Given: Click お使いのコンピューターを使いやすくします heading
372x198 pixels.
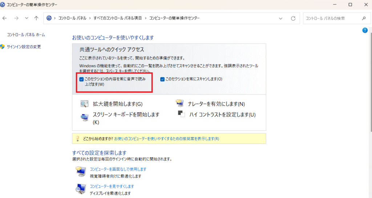Looking at the screenshot, I should [x=113, y=38].
